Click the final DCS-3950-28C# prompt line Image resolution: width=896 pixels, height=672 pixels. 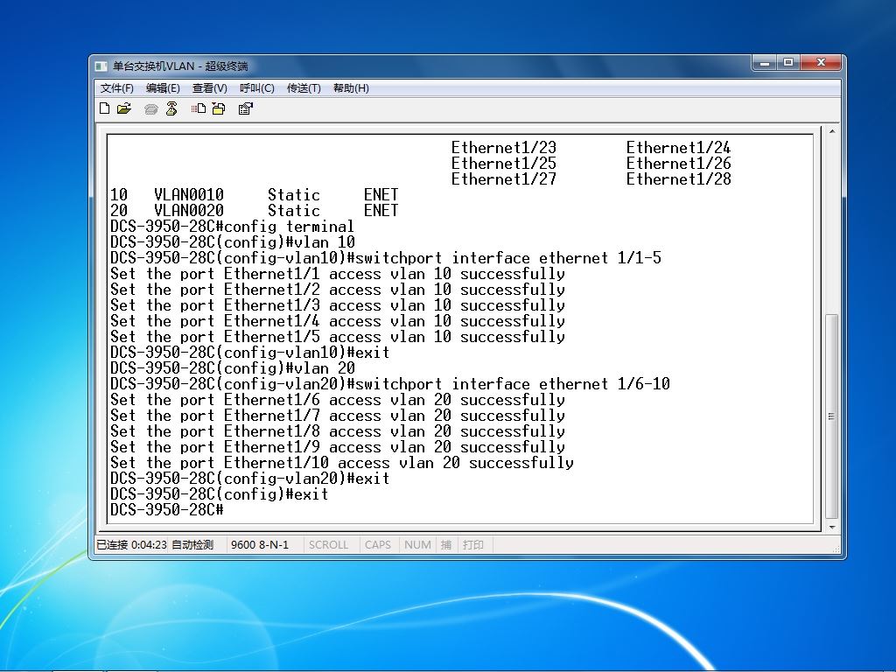point(167,510)
